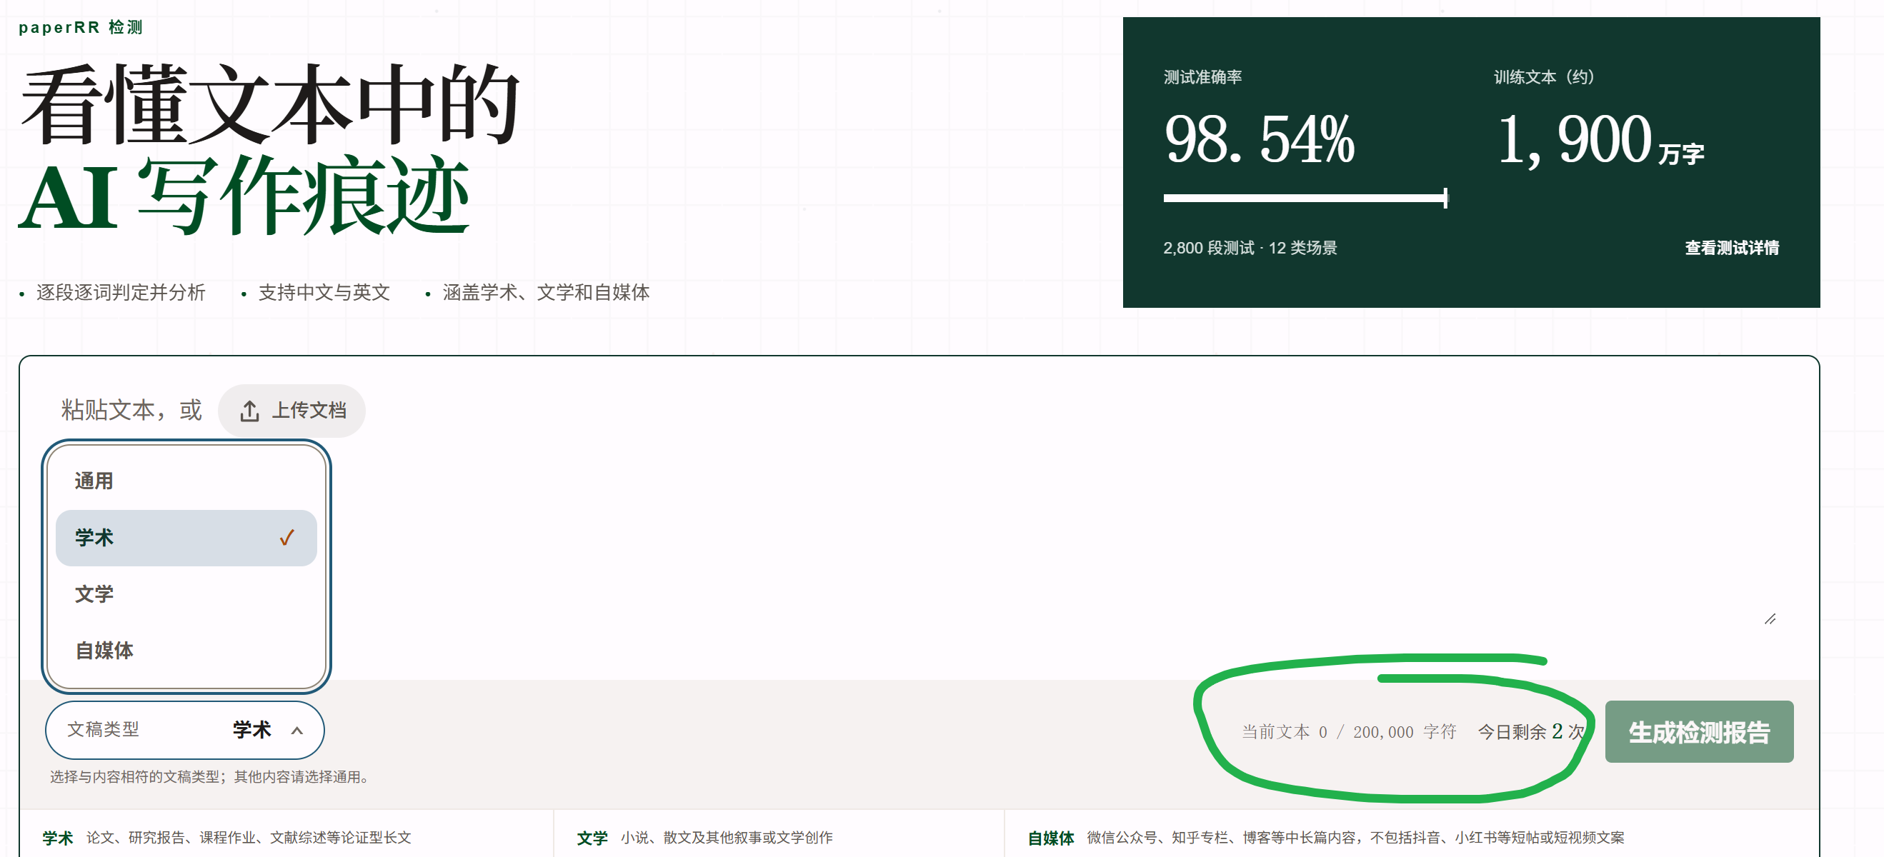Screen dimensions: 1884x857
Task: Click the upload icon beside 上传文档
Action: coord(249,411)
